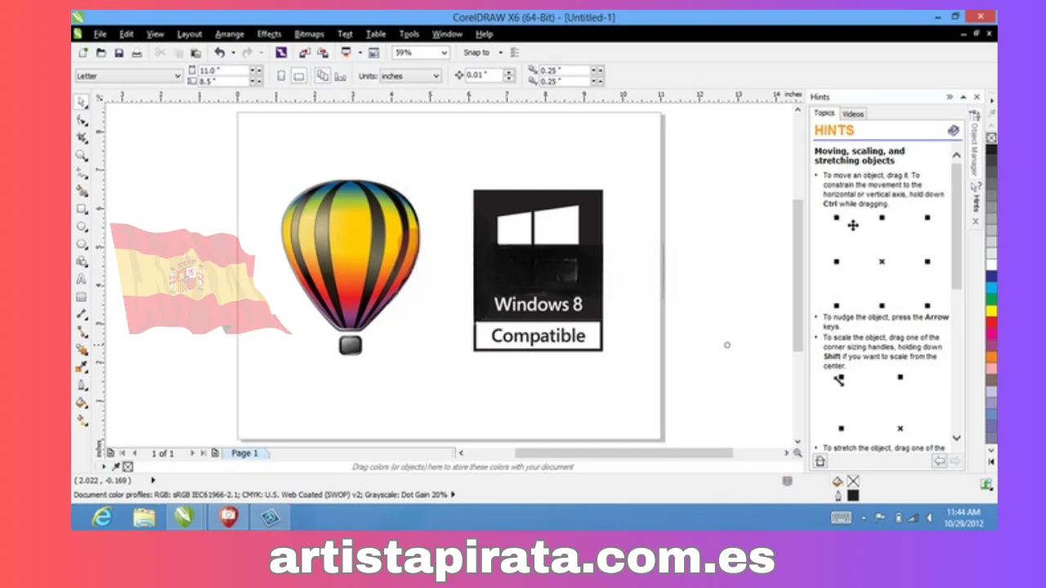Click the page width 11.0 field

pos(222,70)
